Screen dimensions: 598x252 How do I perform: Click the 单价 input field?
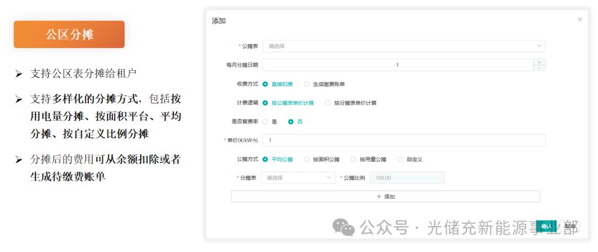pos(404,140)
